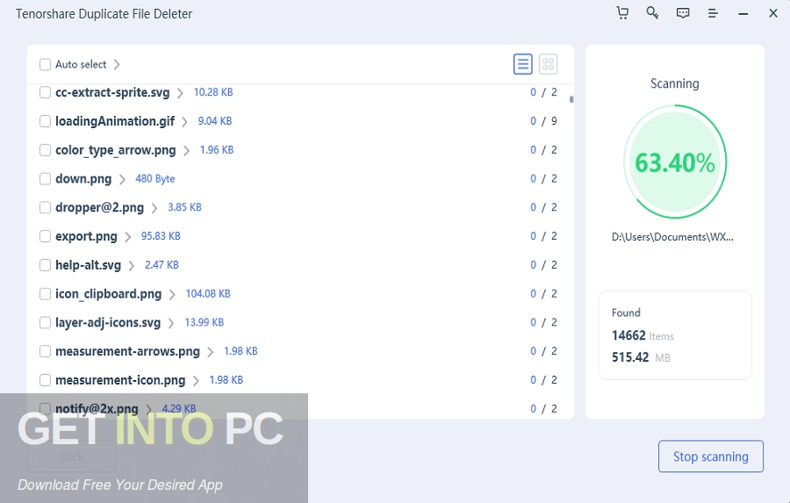Viewport: 790px width, 503px height.
Task: Expand the measurement-icon.png group chevron
Action: pos(196,380)
